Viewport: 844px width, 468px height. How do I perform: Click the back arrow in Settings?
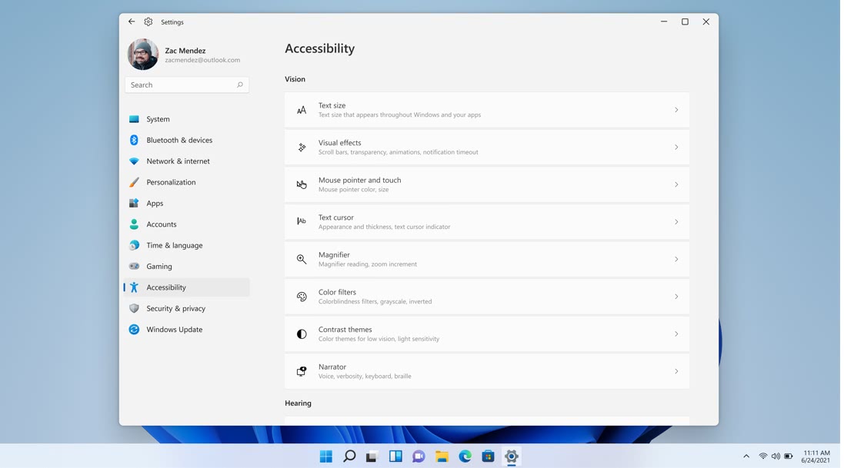132,22
